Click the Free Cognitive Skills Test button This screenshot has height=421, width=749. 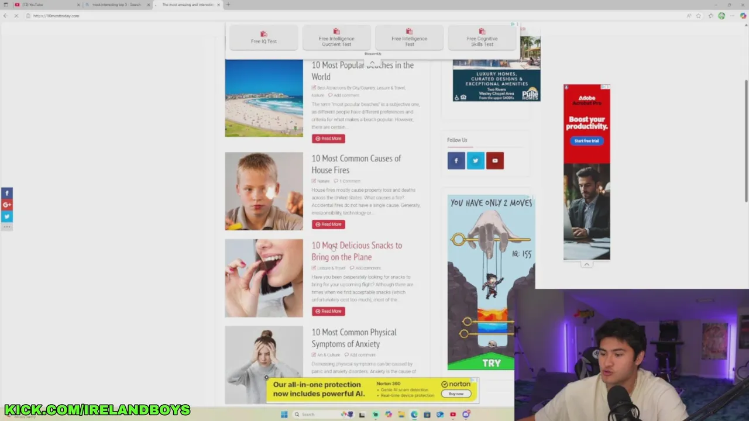point(482,38)
